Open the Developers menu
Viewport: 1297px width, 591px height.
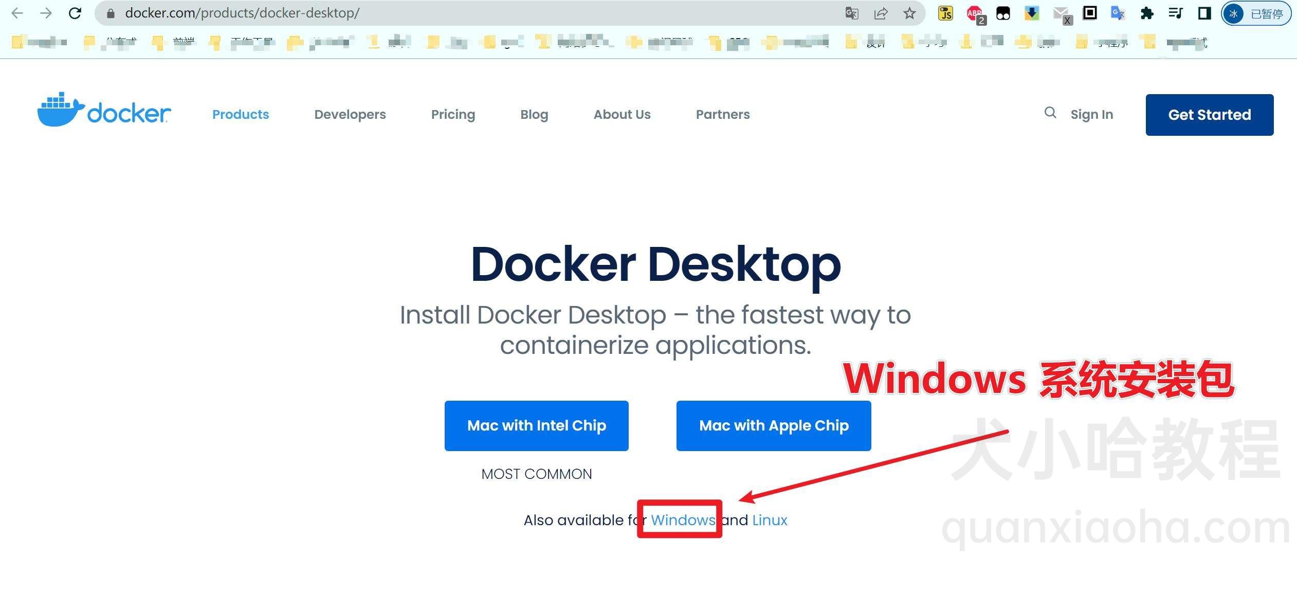(x=350, y=114)
